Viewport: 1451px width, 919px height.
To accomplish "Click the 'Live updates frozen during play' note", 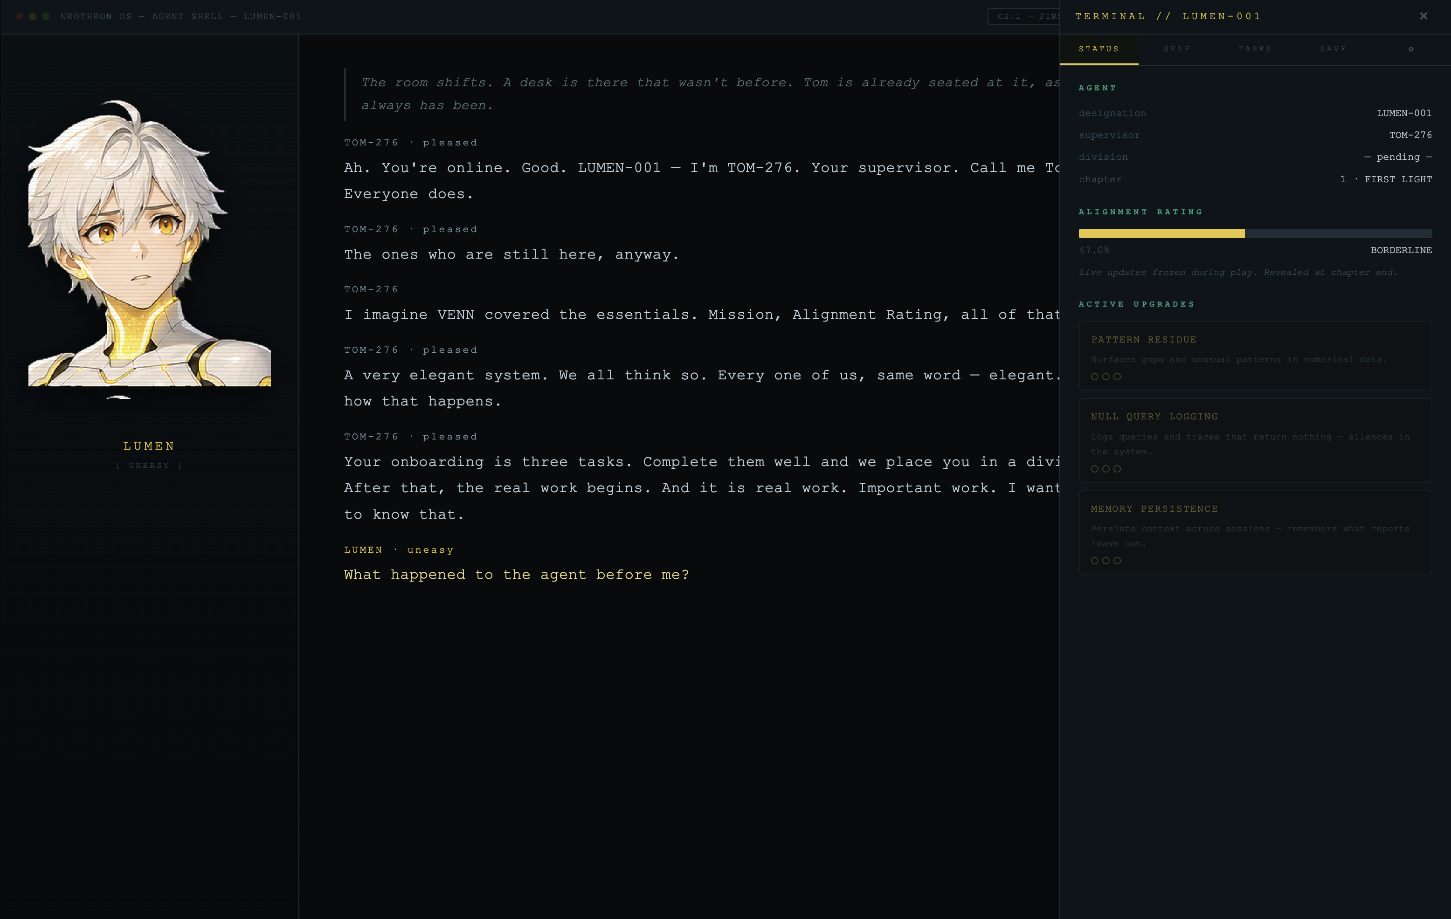I will 1238,272.
